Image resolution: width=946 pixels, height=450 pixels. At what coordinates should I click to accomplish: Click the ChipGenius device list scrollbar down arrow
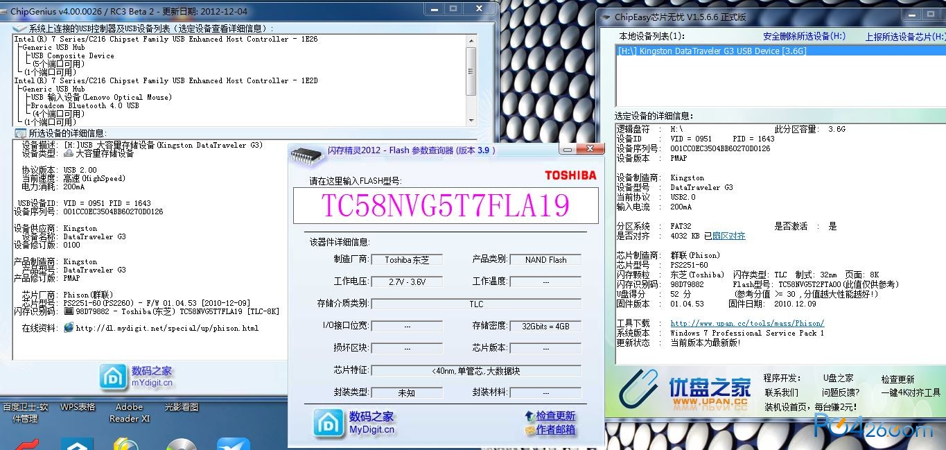471,121
